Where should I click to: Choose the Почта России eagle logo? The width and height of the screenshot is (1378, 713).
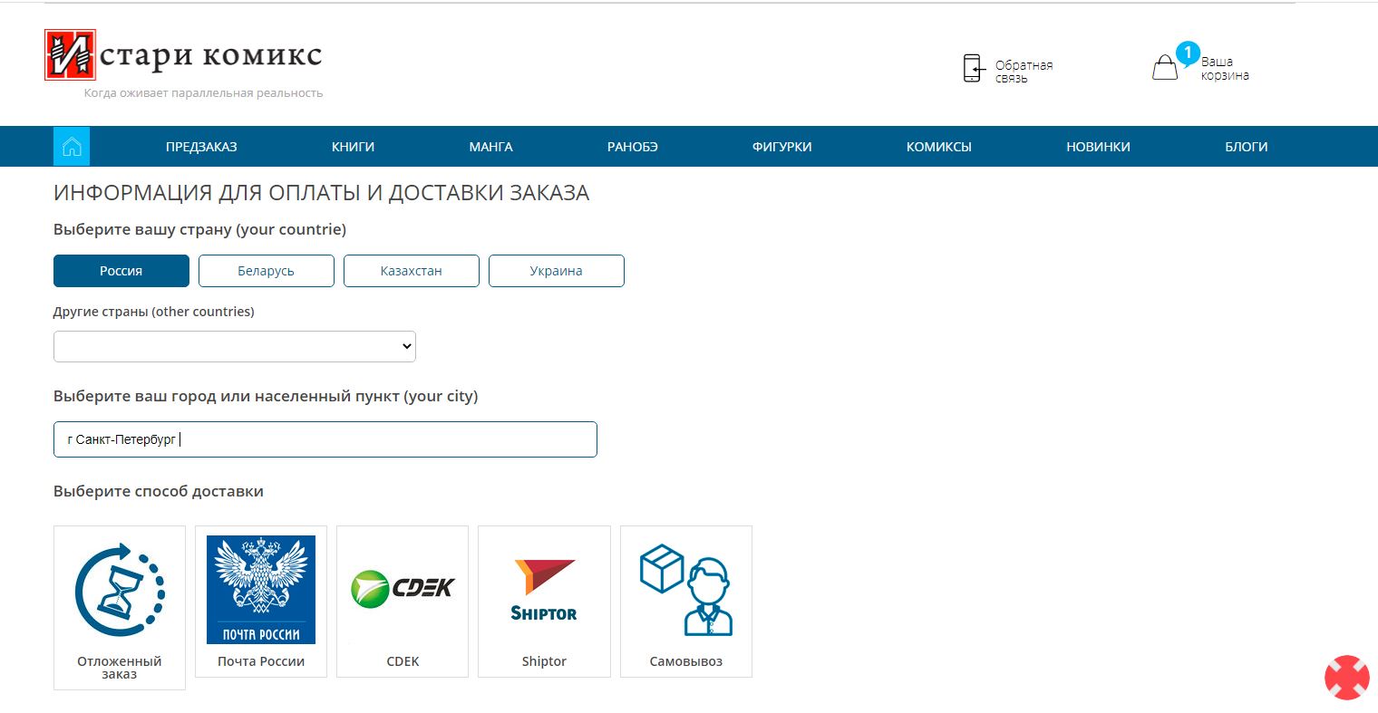261,590
